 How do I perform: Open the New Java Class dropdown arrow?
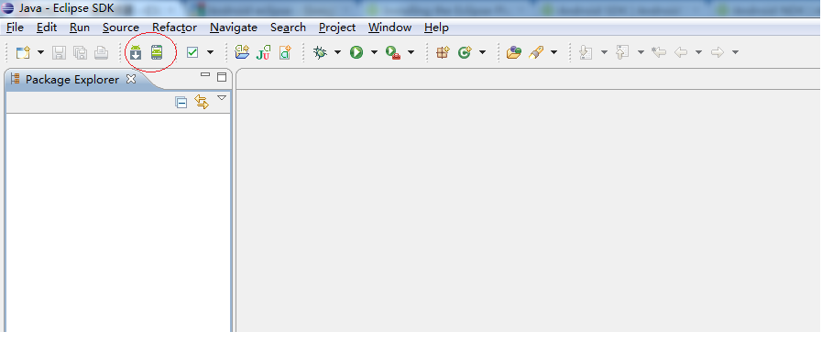pyautogui.click(x=482, y=52)
